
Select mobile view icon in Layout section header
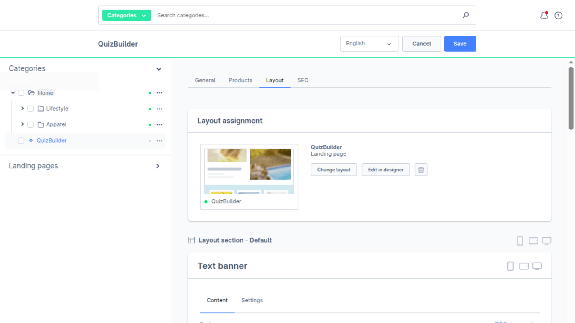tap(520, 241)
